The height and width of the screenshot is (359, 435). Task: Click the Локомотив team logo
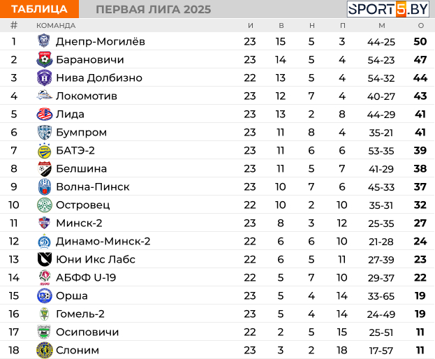(x=45, y=96)
